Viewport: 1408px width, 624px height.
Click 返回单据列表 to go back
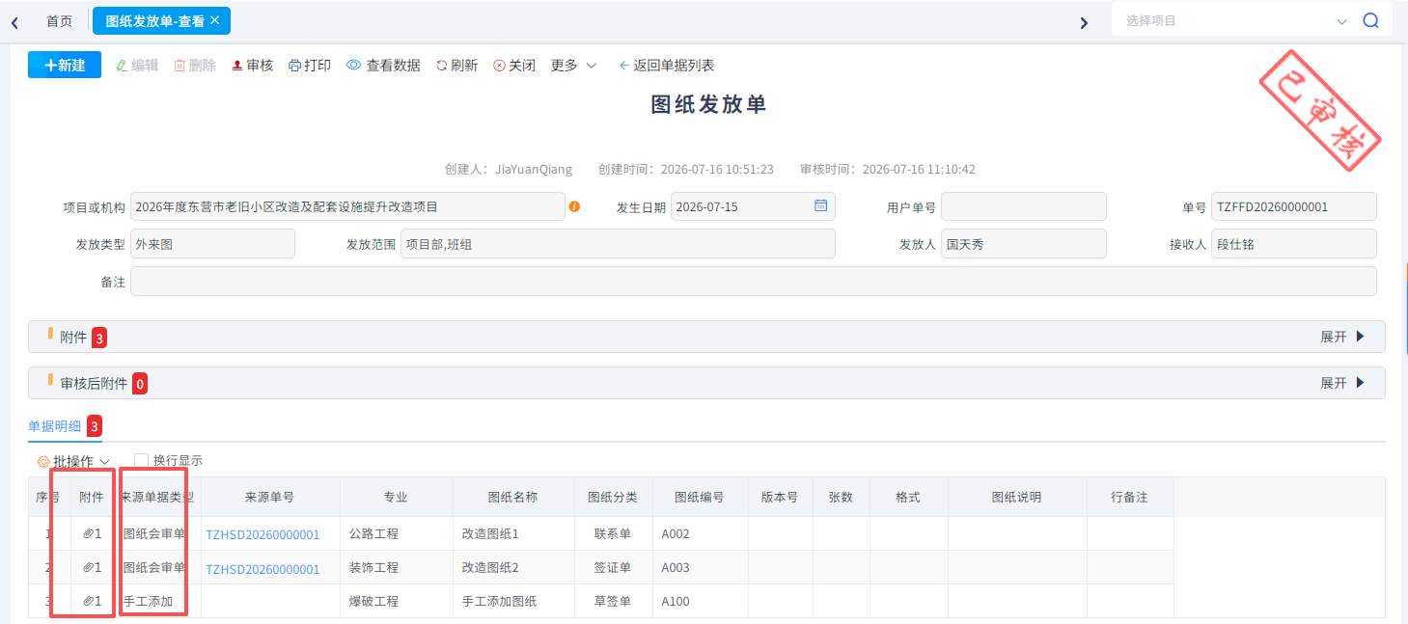click(667, 66)
